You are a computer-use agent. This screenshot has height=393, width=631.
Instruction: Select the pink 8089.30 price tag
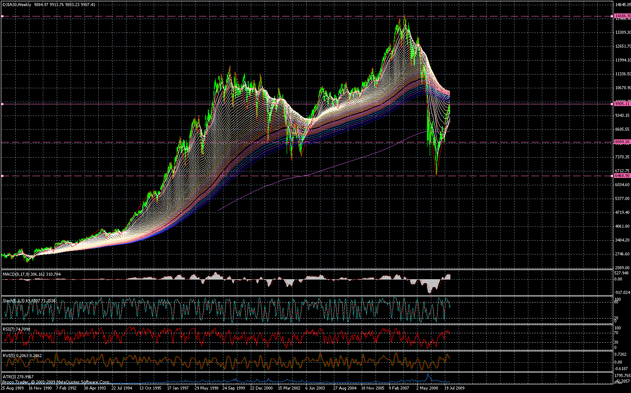[622, 142]
